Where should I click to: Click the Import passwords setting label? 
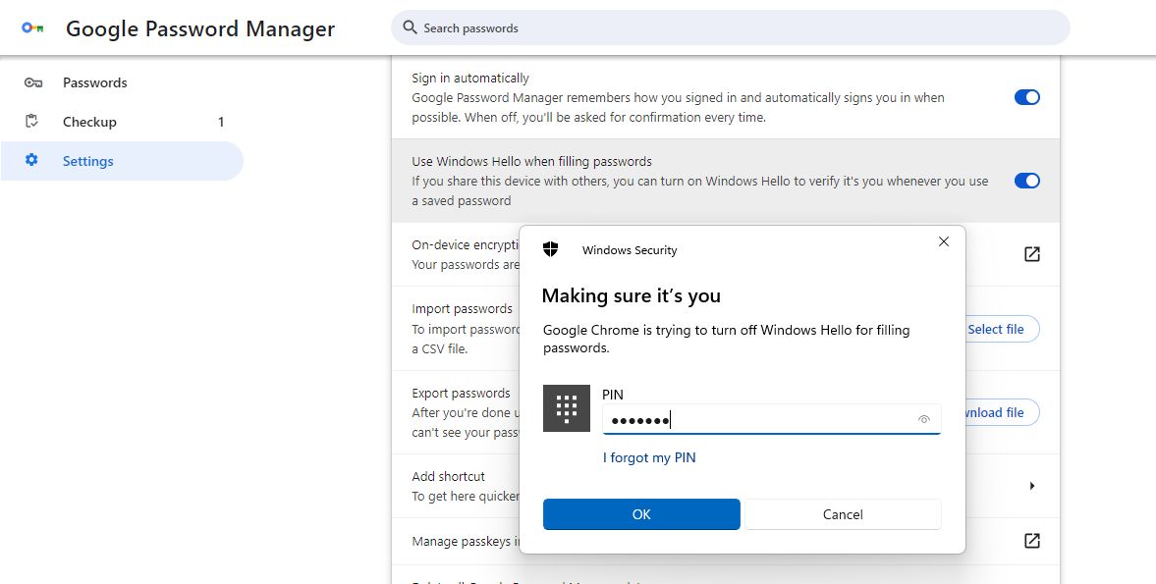click(x=463, y=308)
